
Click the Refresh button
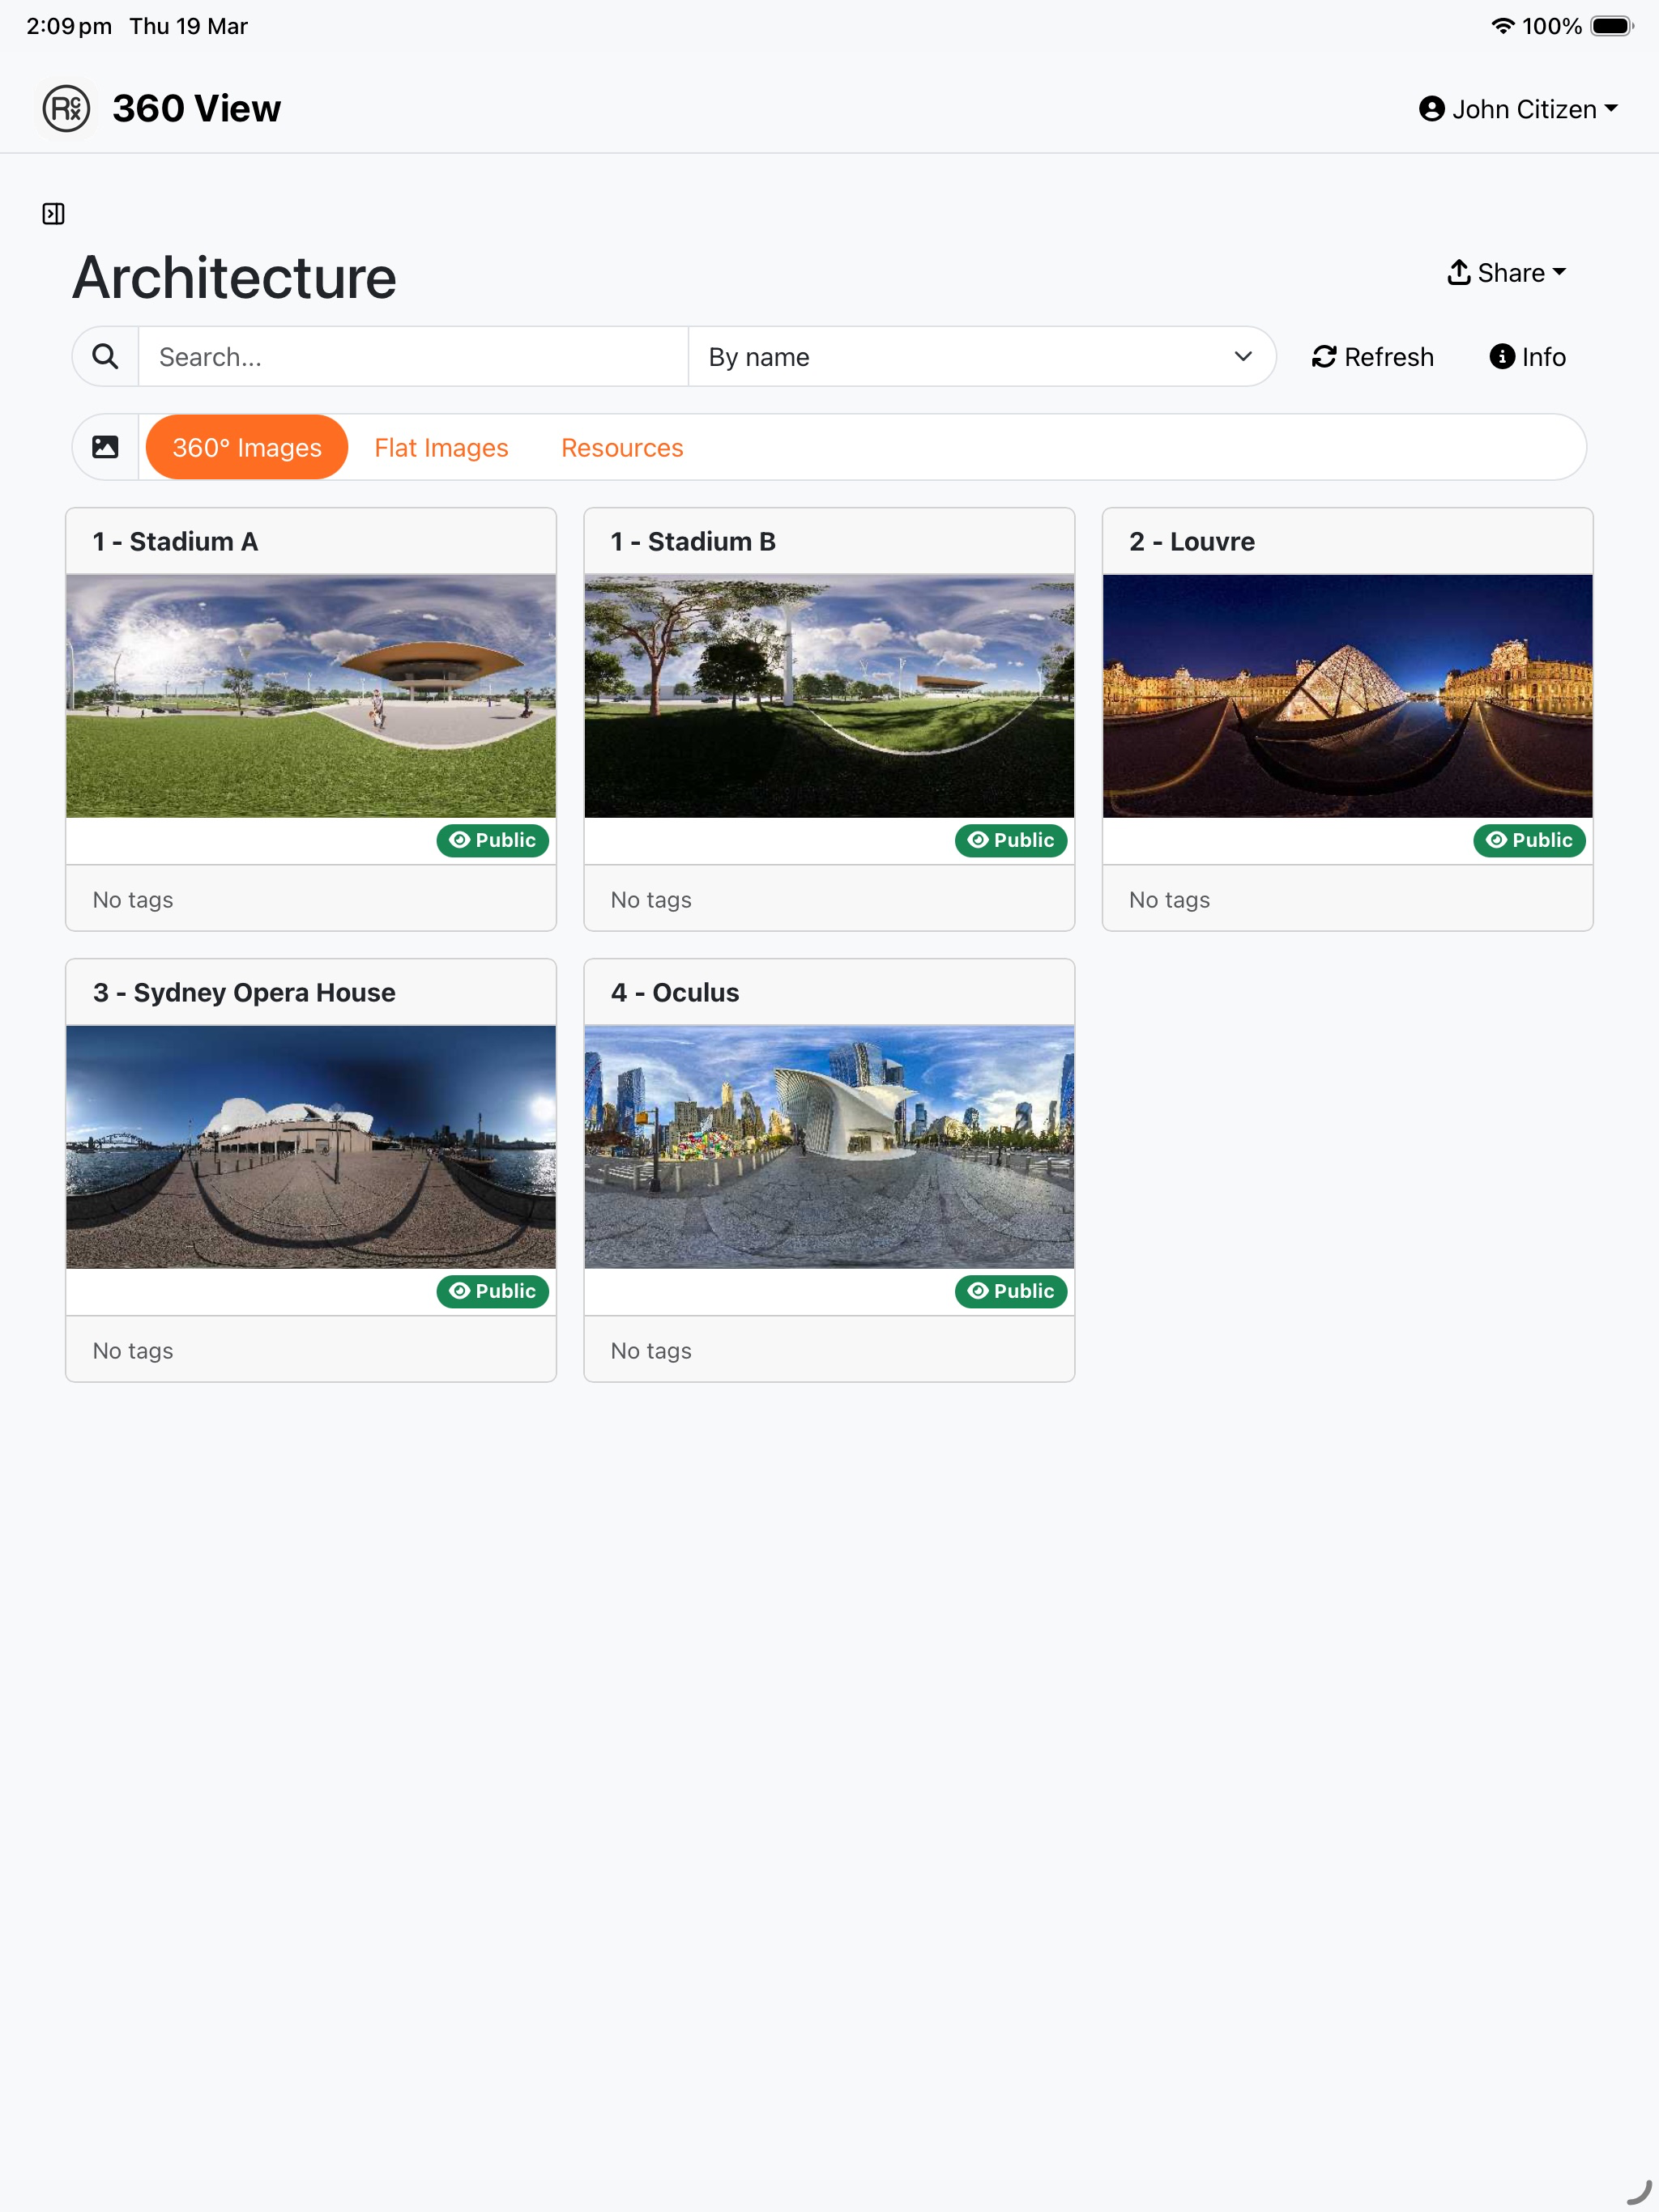pos(1371,357)
